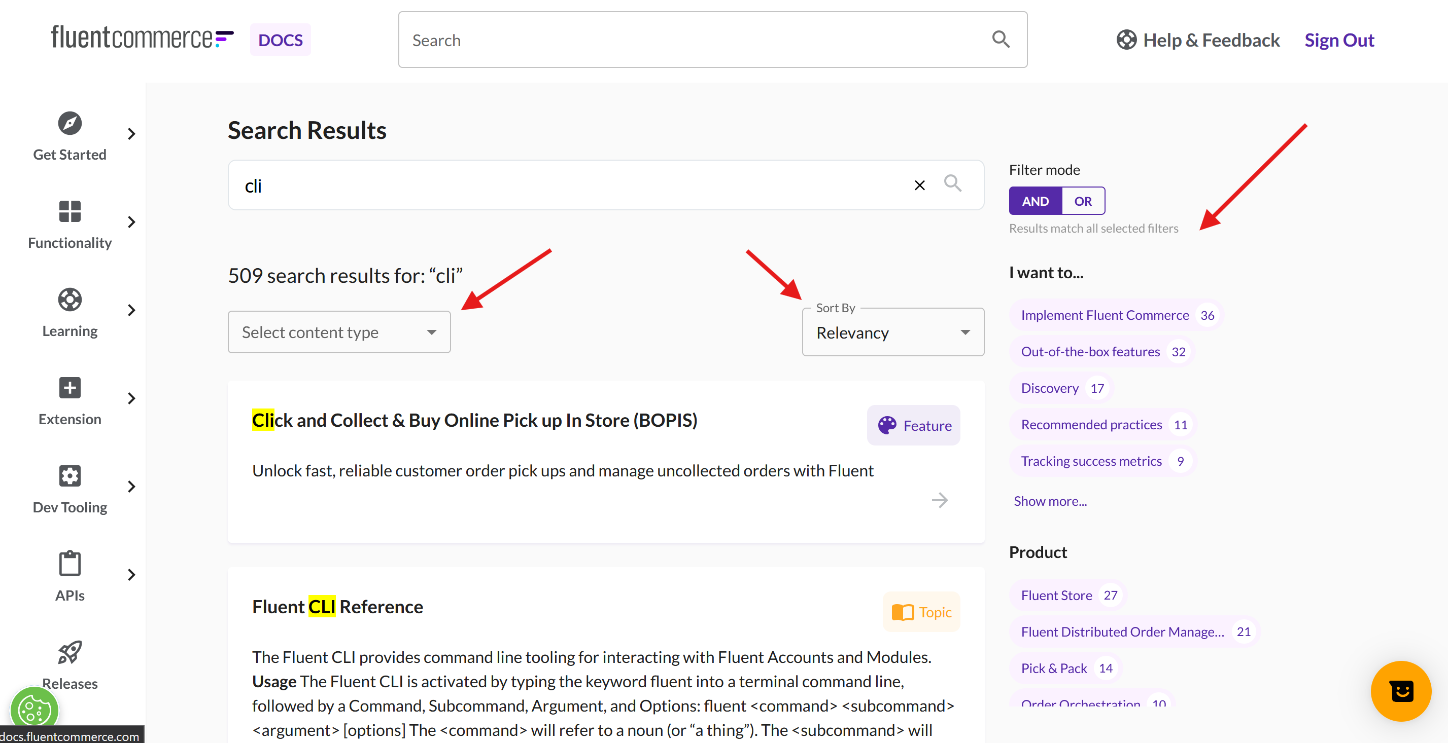Open the Learning lifebuoy icon

coord(70,300)
